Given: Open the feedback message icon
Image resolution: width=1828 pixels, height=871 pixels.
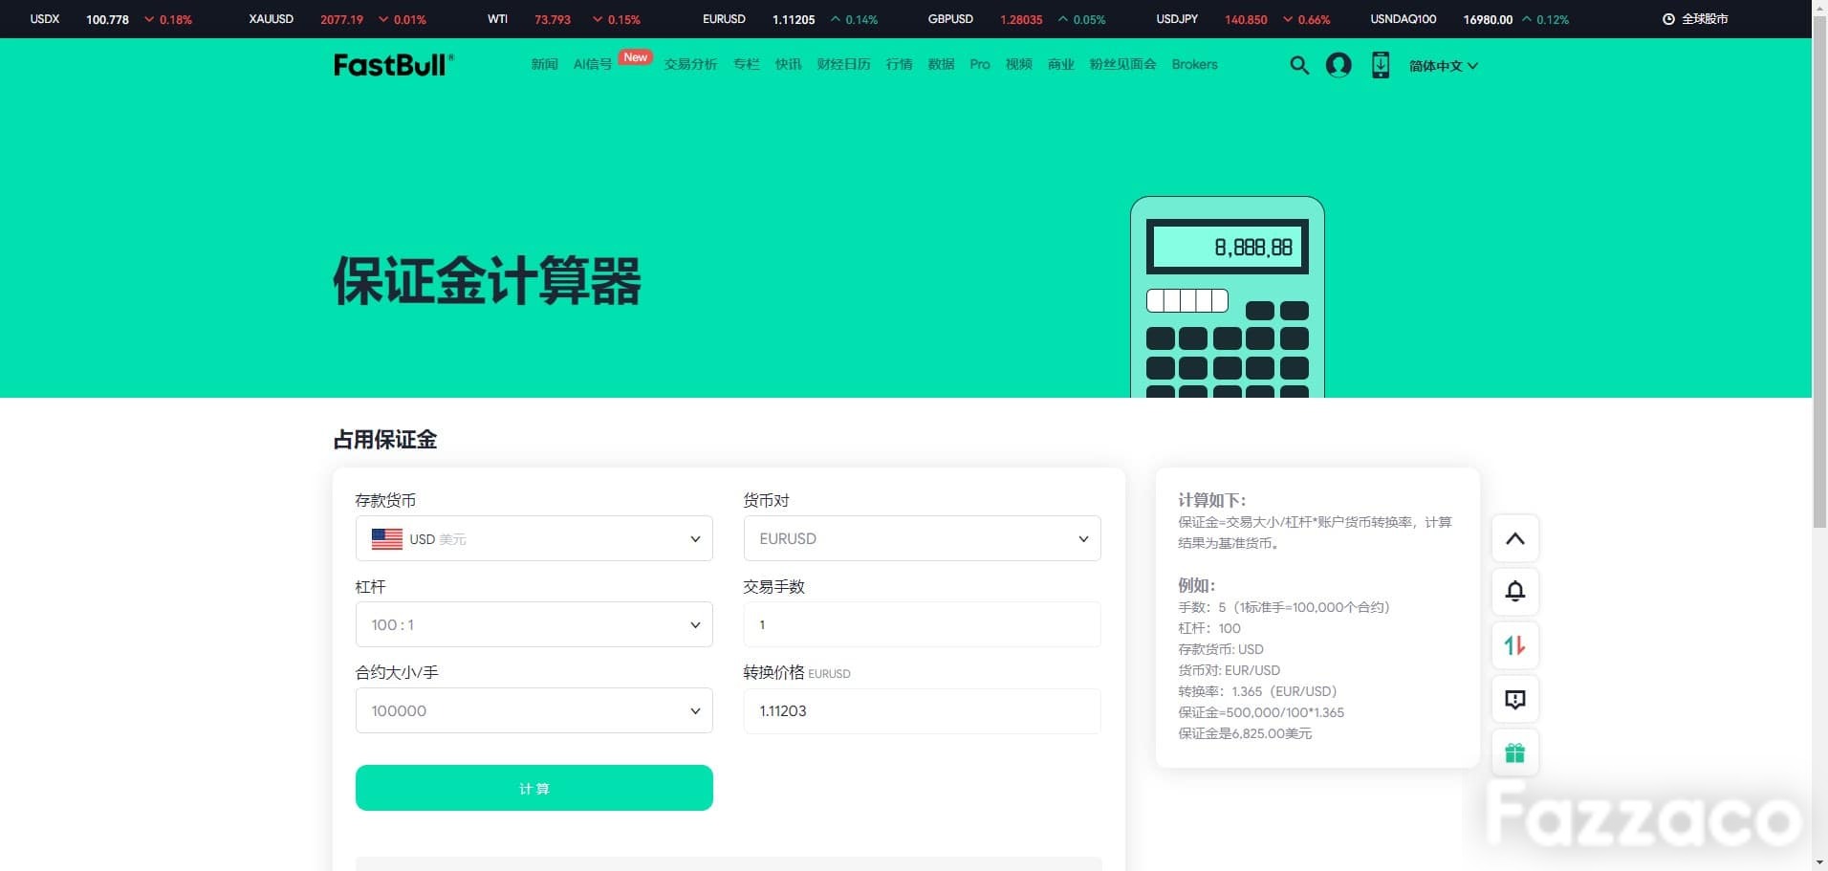Looking at the screenshot, I should pos(1515,699).
